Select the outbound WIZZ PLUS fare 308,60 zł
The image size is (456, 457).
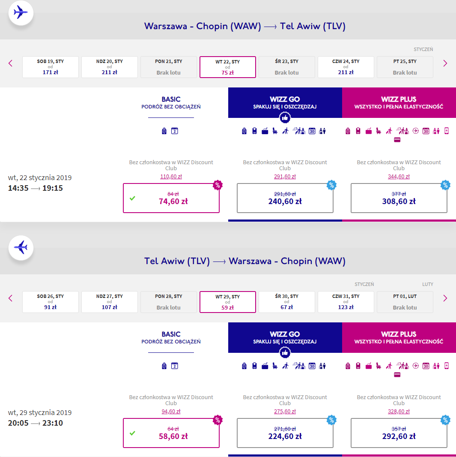tap(399, 198)
